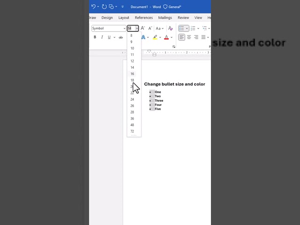Click the first line indent ruler marker
Screen dimensions: 300x225
[x=149, y=51]
